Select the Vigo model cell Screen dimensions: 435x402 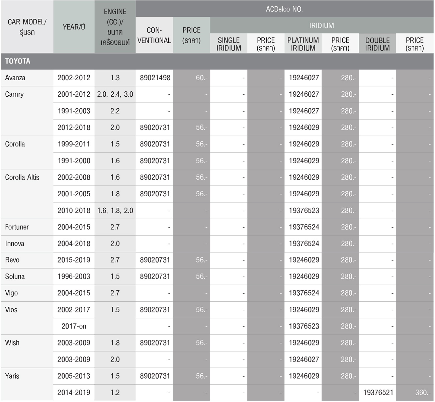click(27, 293)
